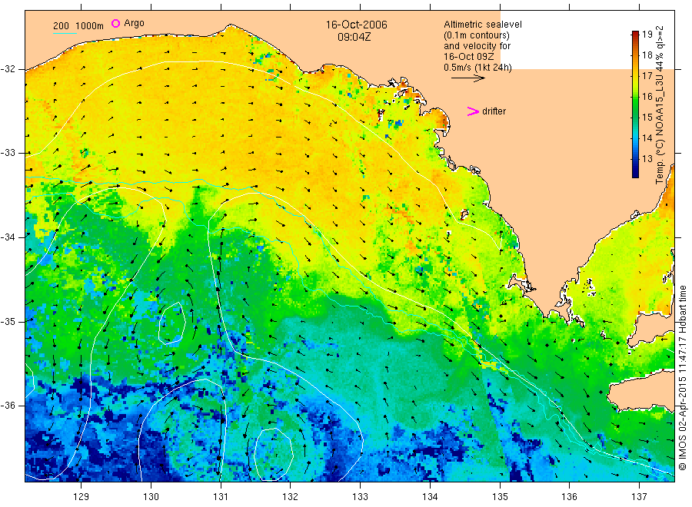Click the date label 16-Oct-2006
The image size is (692, 507).
pyautogui.click(x=357, y=25)
